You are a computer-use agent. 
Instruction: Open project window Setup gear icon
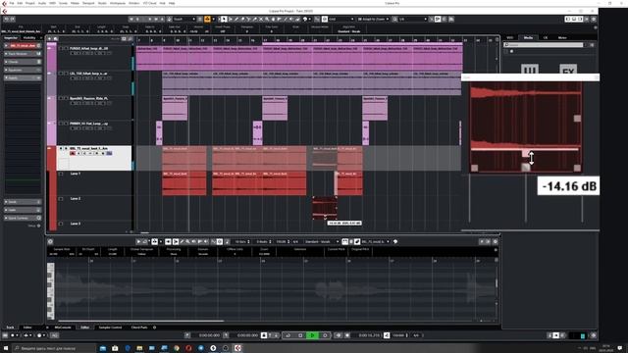tap(594, 19)
